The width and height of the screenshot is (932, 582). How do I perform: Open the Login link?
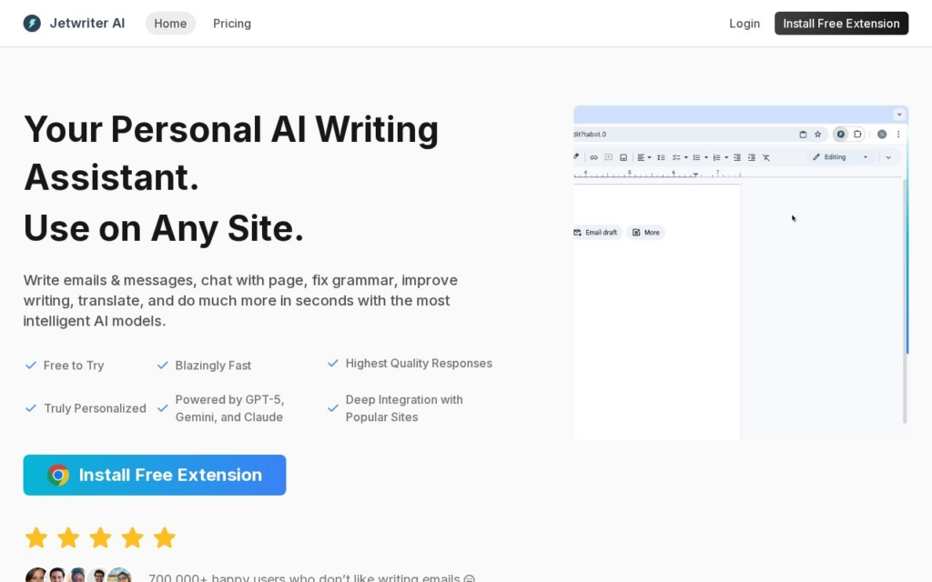[745, 23]
